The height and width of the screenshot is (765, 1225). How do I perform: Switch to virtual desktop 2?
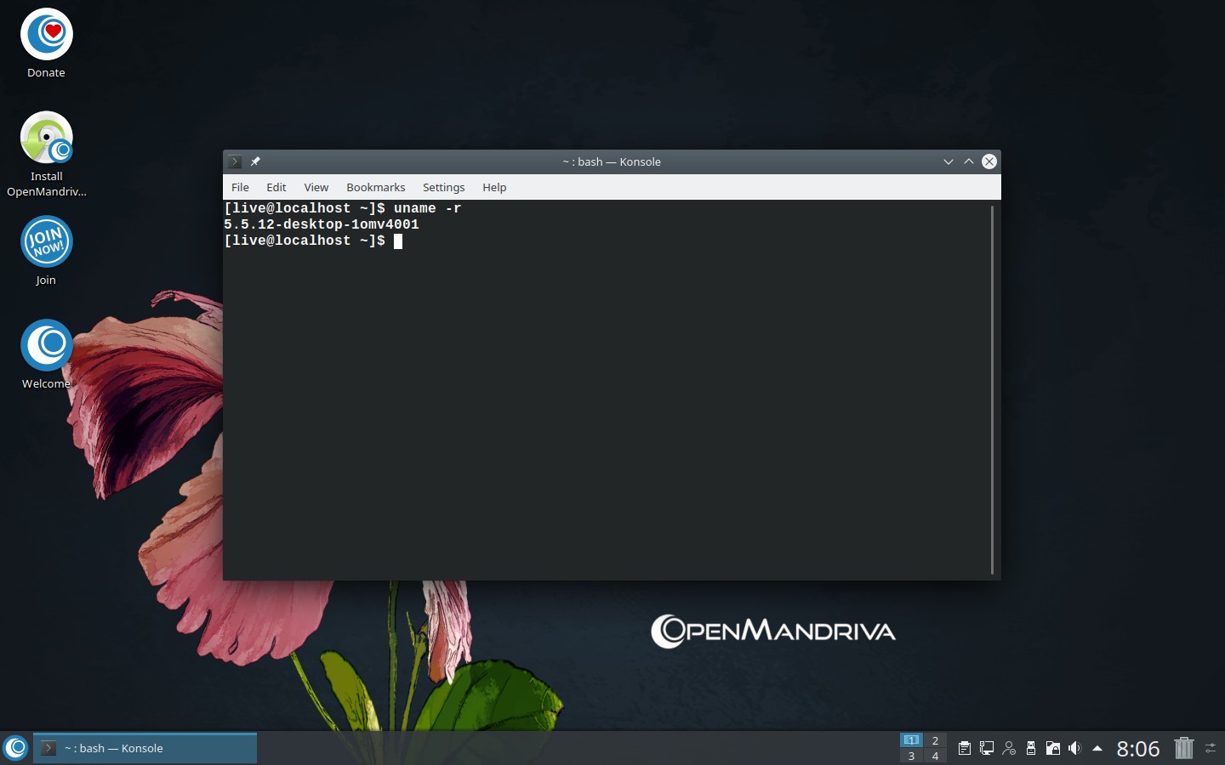pos(935,739)
